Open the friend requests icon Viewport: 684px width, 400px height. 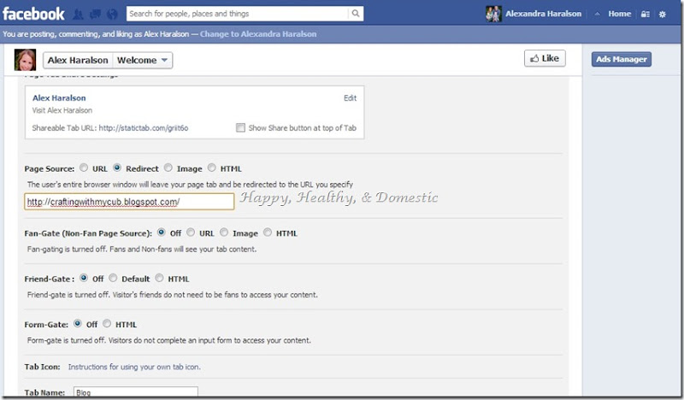pos(78,15)
